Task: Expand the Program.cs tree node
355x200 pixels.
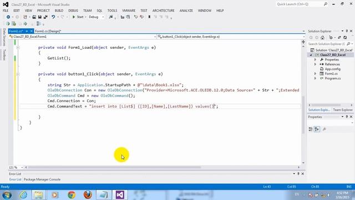Action: (315, 78)
